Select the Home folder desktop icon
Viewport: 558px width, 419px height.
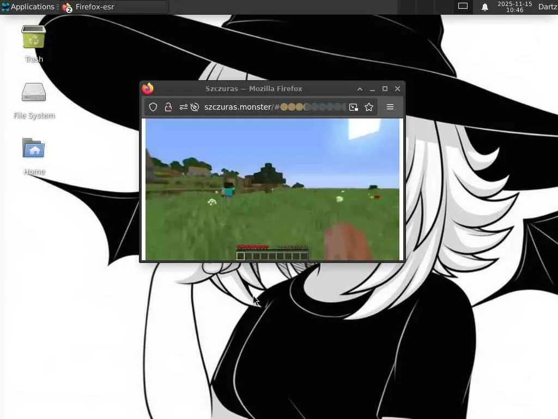coord(34,157)
